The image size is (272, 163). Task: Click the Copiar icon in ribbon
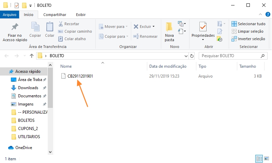pyautogui.click(x=35, y=27)
